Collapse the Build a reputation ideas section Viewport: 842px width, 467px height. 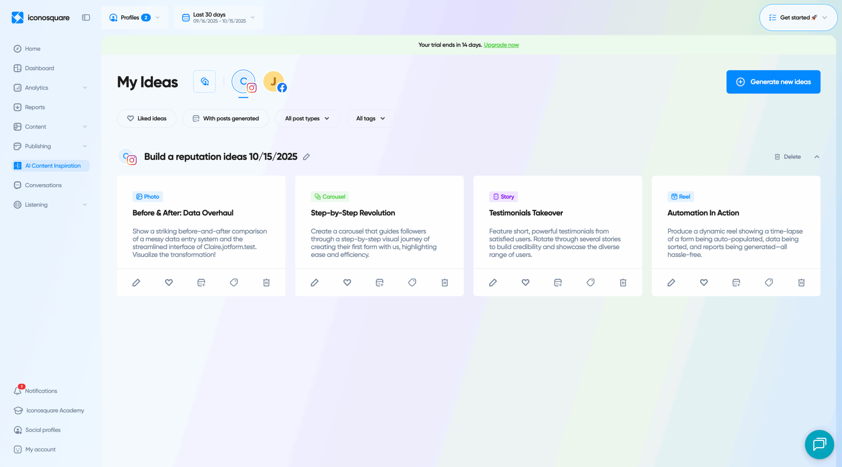pyautogui.click(x=817, y=157)
